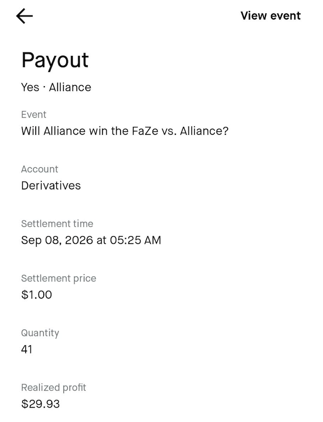This screenshot has width=323, height=422.
Task: Tap the word event in View event
Action: [x=285, y=16]
